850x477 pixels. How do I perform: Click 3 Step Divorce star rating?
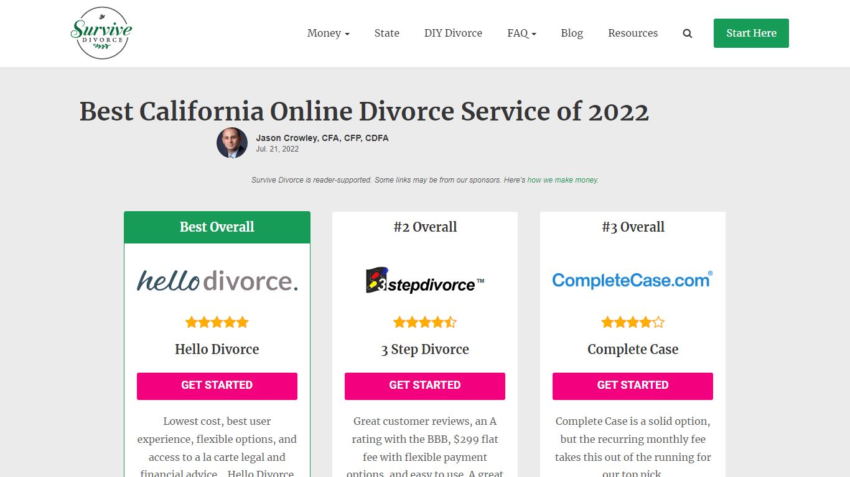coord(425,322)
